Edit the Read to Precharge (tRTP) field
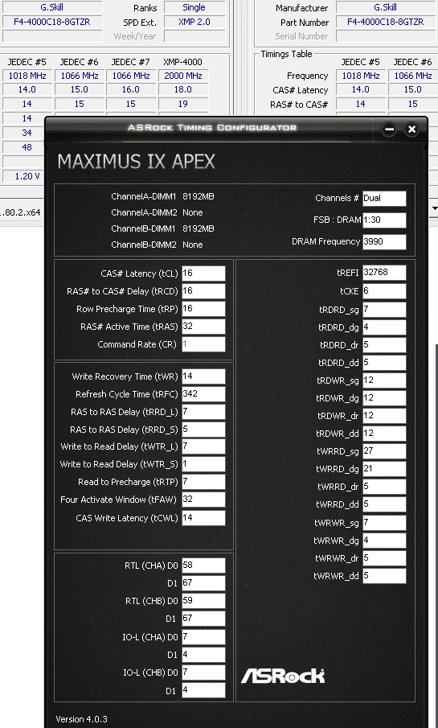The height and width of the screenshot is (728, 438). [203, 482]
